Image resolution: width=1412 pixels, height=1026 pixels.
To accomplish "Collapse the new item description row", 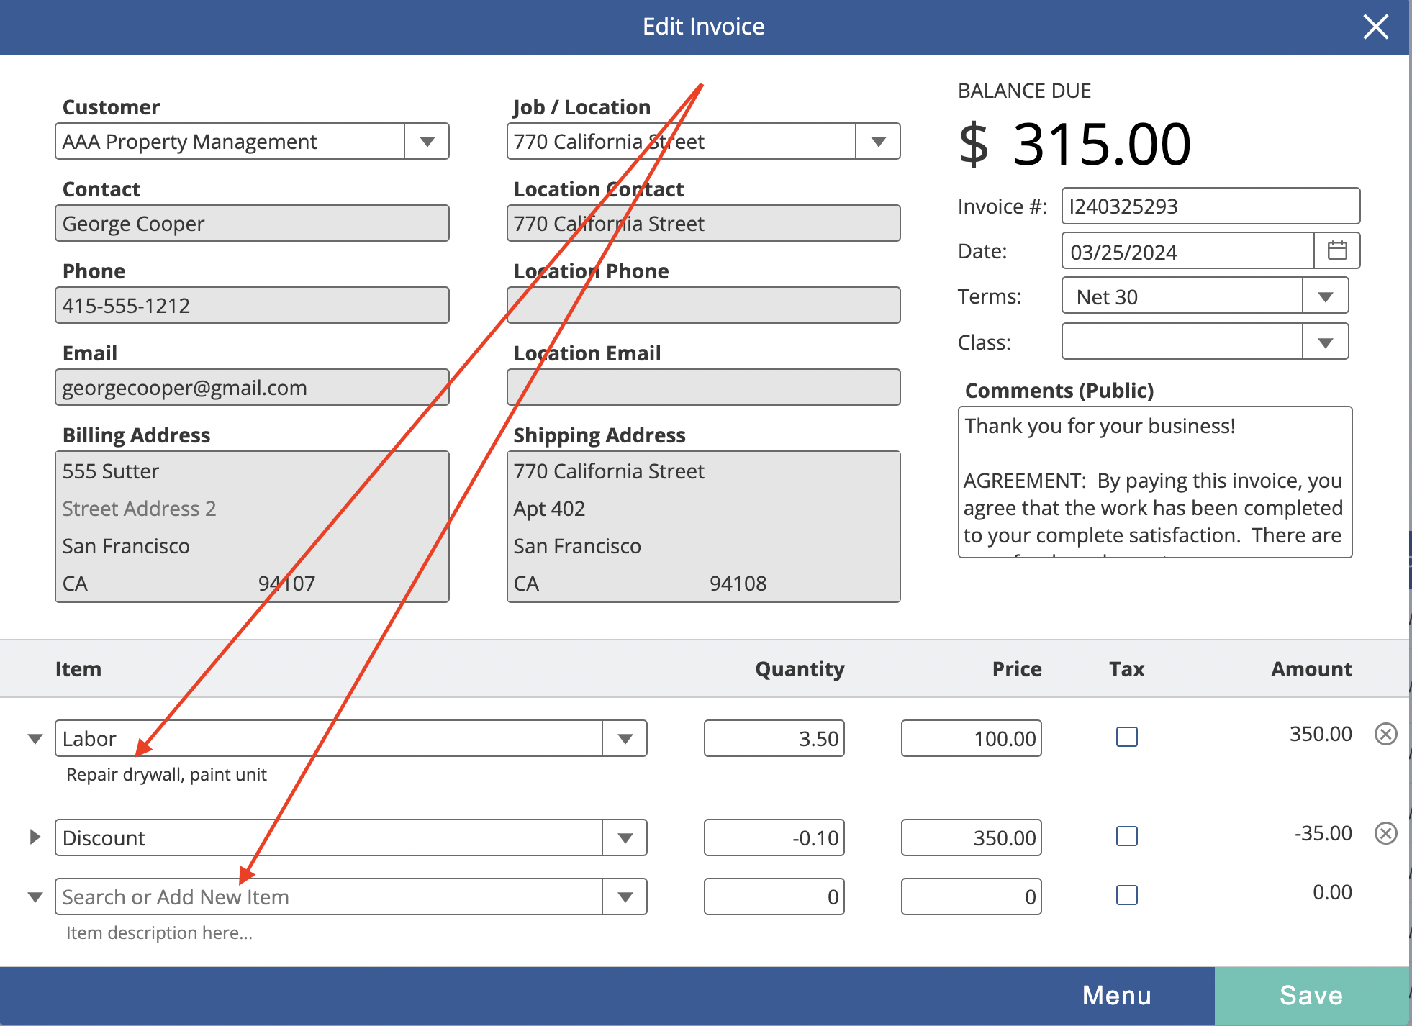I will coord(35,897).
